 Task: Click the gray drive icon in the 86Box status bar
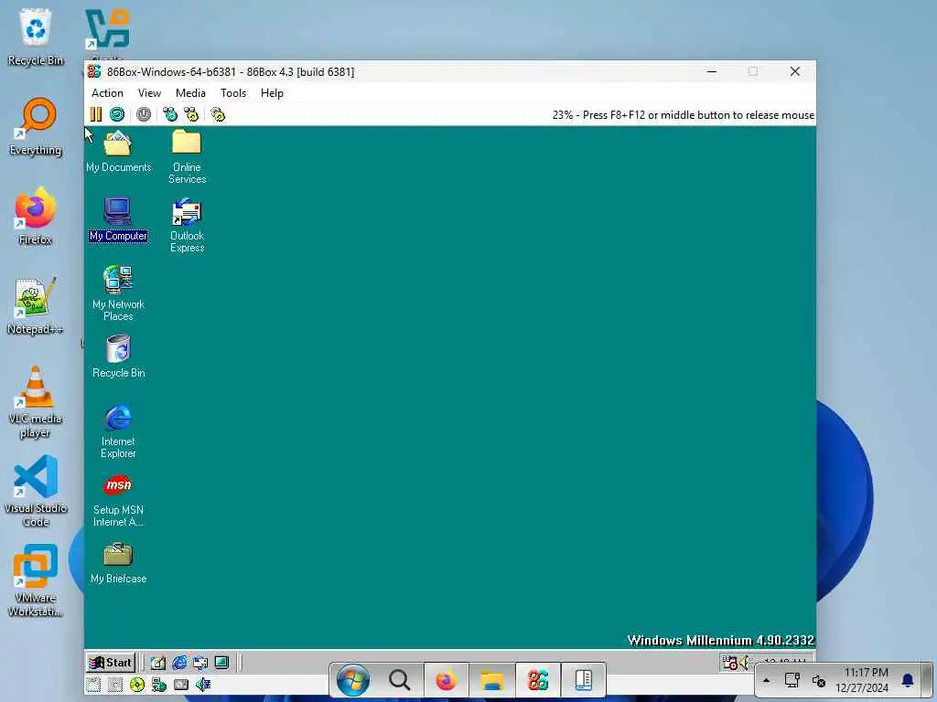point(181,684)
